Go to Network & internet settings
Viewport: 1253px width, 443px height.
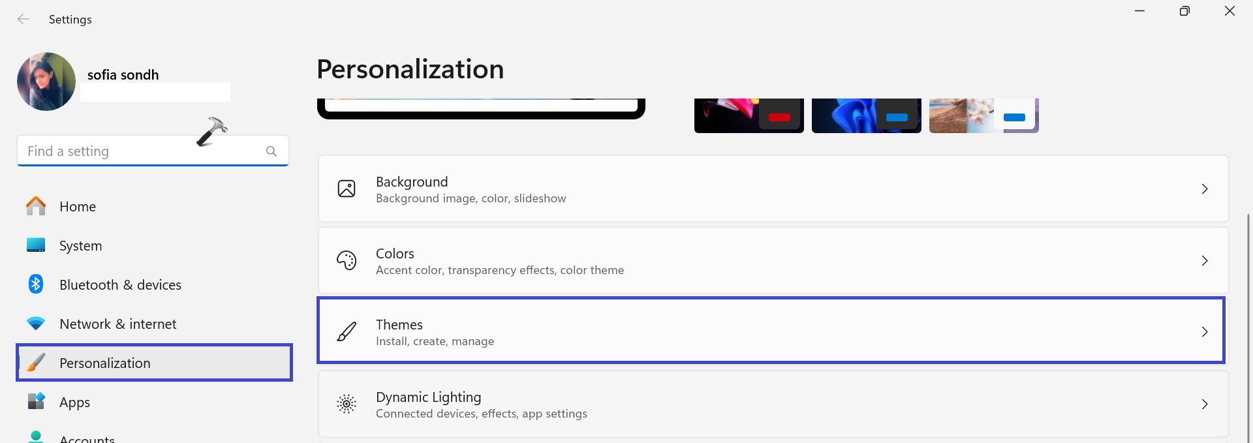(117, 324)
